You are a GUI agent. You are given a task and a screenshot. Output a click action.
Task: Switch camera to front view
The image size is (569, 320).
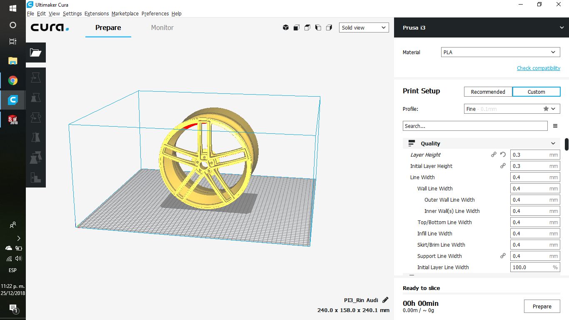297,27
